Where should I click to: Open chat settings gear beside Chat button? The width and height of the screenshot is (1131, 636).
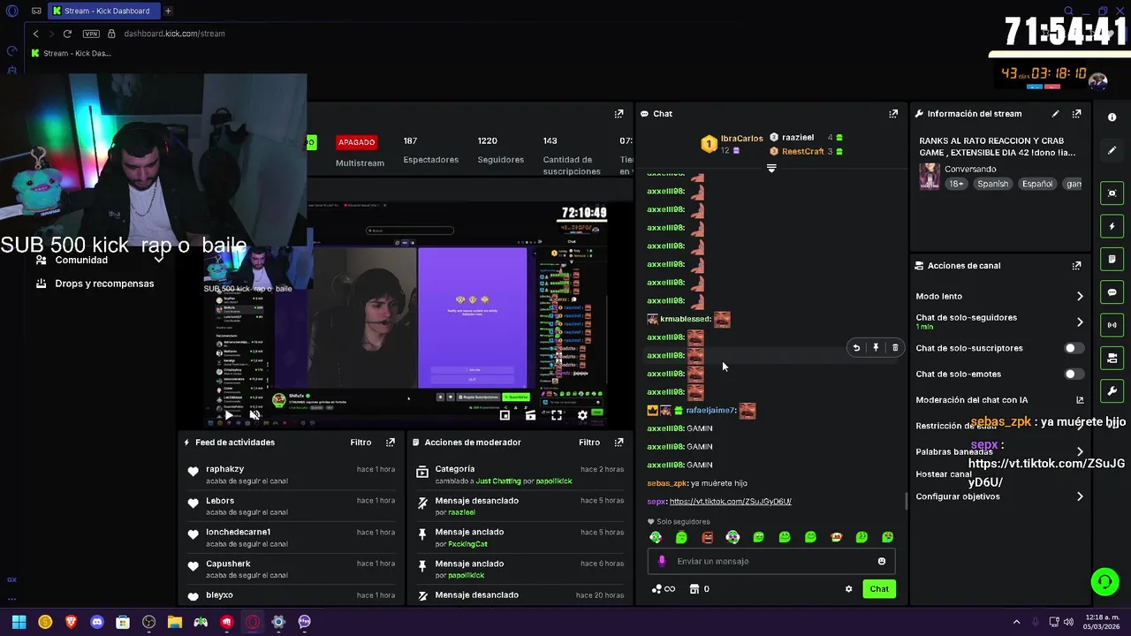click(849, 589)
